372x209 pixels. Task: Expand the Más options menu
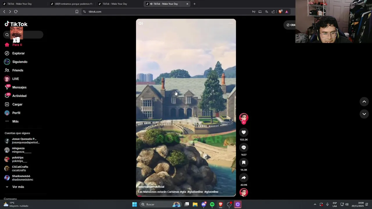[x=12, y=121]
